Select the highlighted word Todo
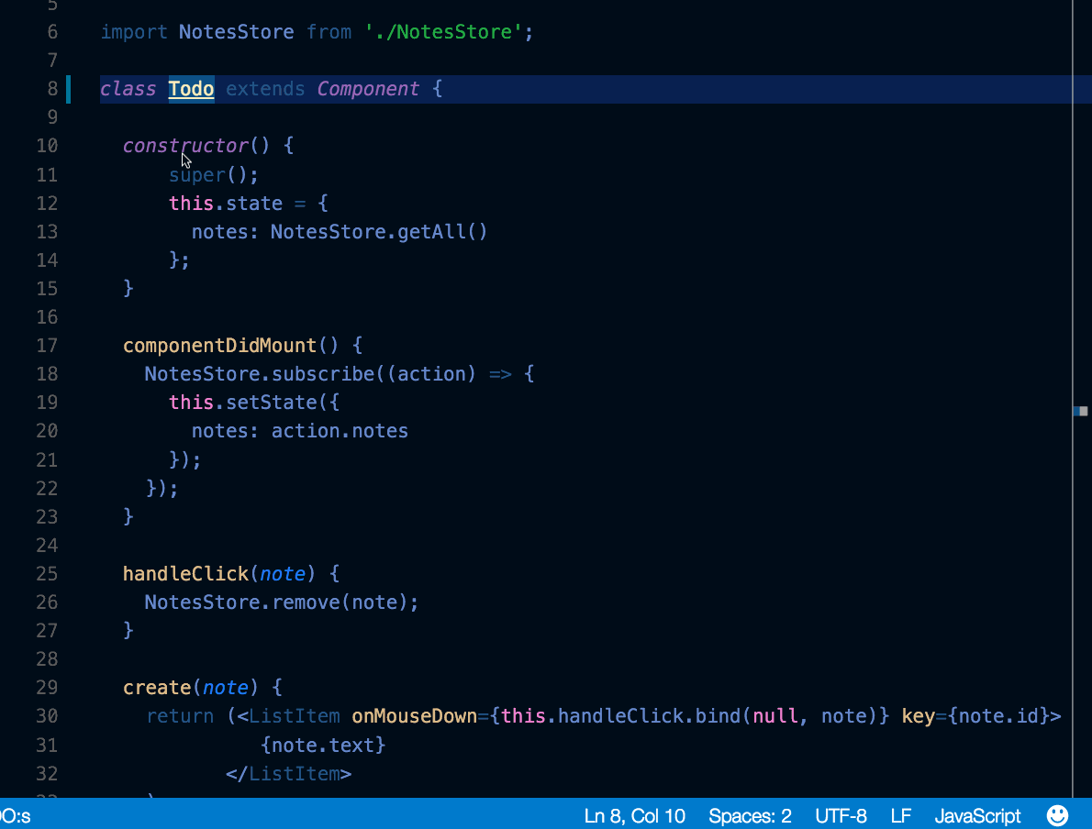The width and height of the screenshot is (1092, 829). tap(190, 88)
